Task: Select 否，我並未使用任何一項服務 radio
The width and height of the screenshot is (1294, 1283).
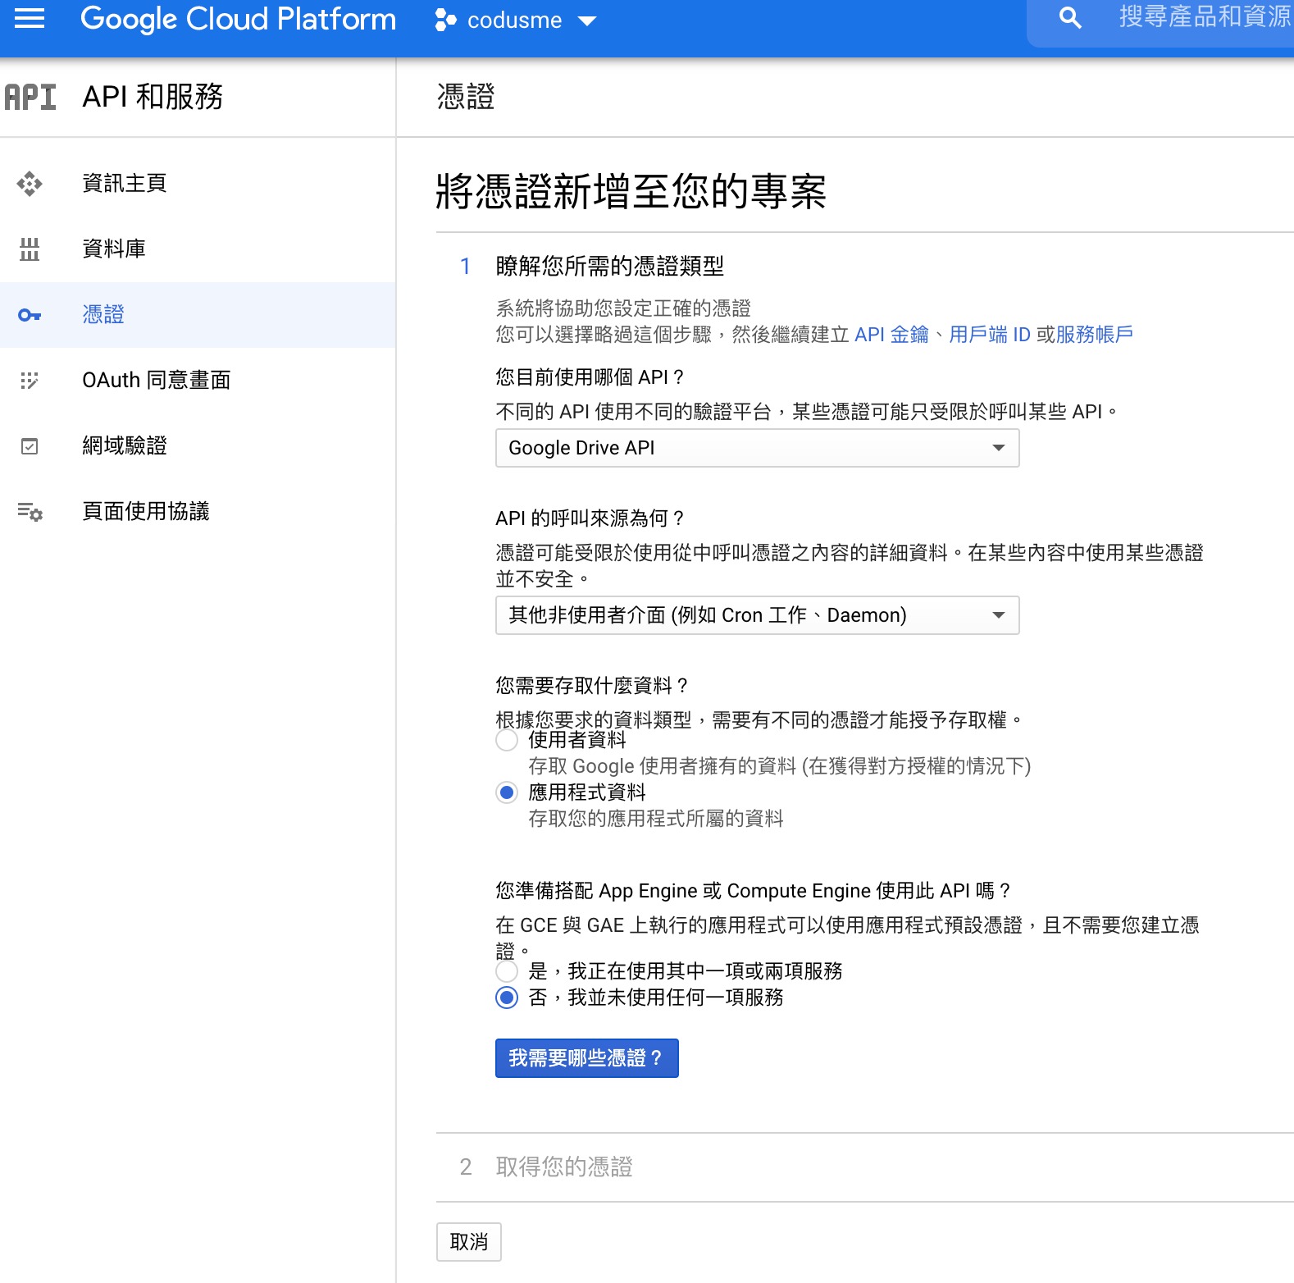Action: tap(507, 998)
